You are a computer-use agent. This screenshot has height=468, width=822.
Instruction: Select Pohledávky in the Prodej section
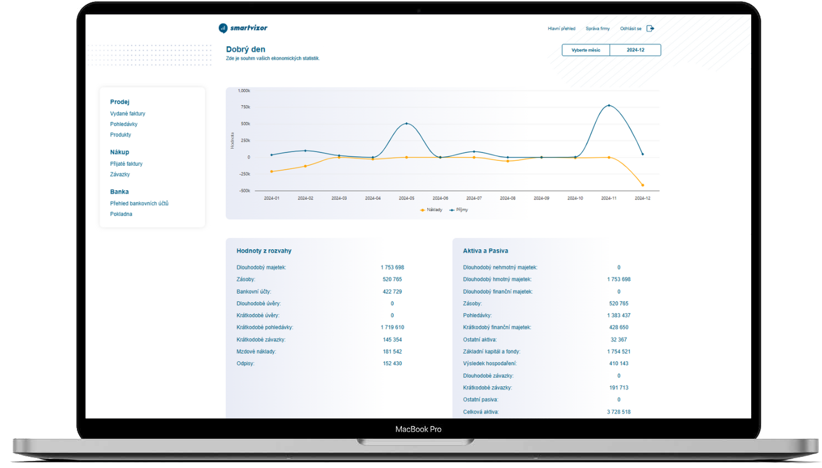coord(124,124)
